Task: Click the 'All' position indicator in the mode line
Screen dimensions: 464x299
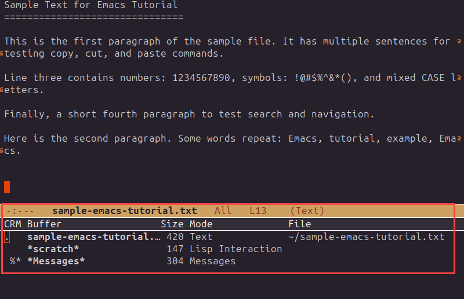Action: pyautogui.click(x=223, y=211)
